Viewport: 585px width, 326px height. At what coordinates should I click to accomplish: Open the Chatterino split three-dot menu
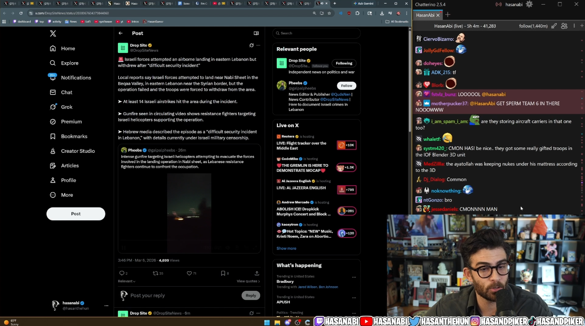(x=574, y=26)
